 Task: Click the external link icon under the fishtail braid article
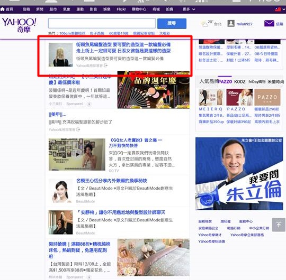[x=105, y=66]
